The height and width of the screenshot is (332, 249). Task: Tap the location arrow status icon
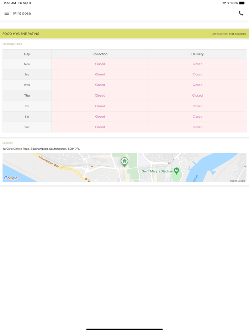click(228, 3)
